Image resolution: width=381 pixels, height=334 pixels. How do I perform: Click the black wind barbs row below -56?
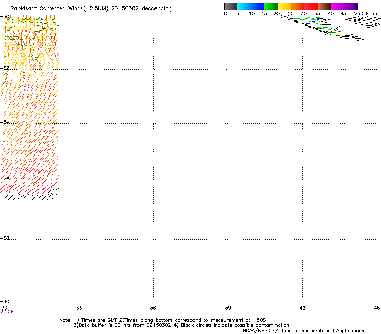click(x=31, y=194)
